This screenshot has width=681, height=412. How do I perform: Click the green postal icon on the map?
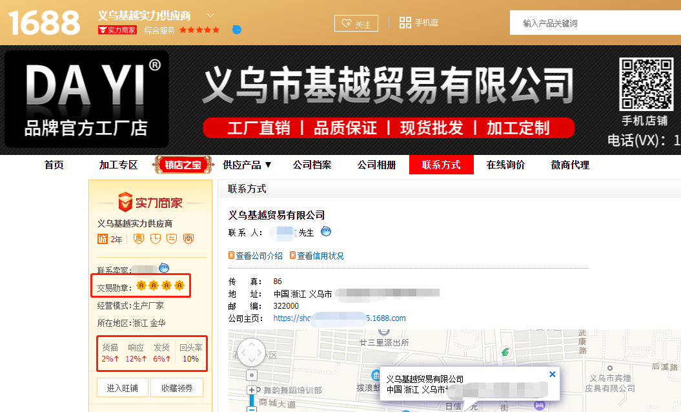(505, 351)
